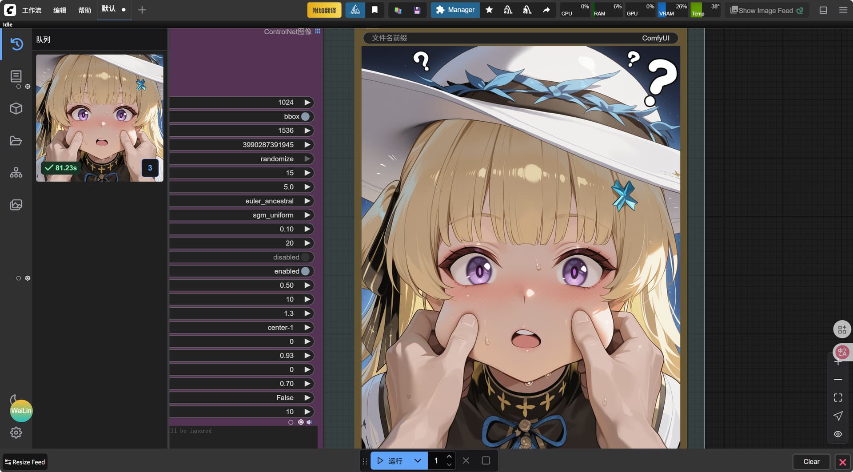Open the model library cube icon
This screenshot has height=472, width=853.
click(x=16, y=108)
